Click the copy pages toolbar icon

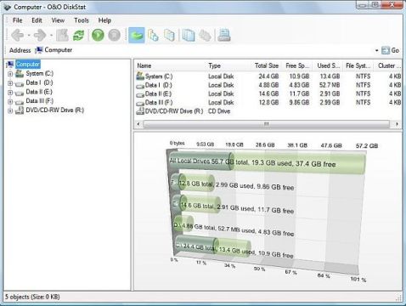pyautogui.click(x=189, y=36)
